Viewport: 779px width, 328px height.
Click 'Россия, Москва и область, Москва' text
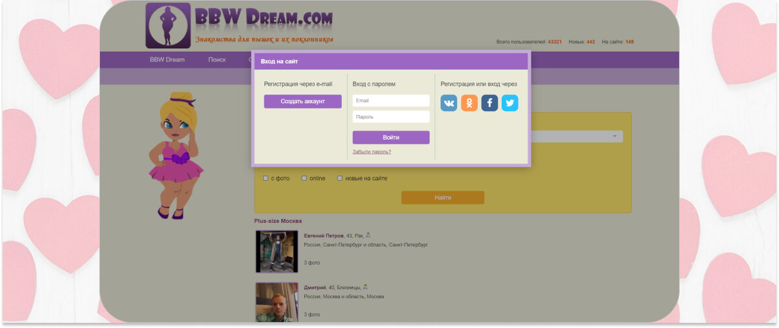pos(344,297)
